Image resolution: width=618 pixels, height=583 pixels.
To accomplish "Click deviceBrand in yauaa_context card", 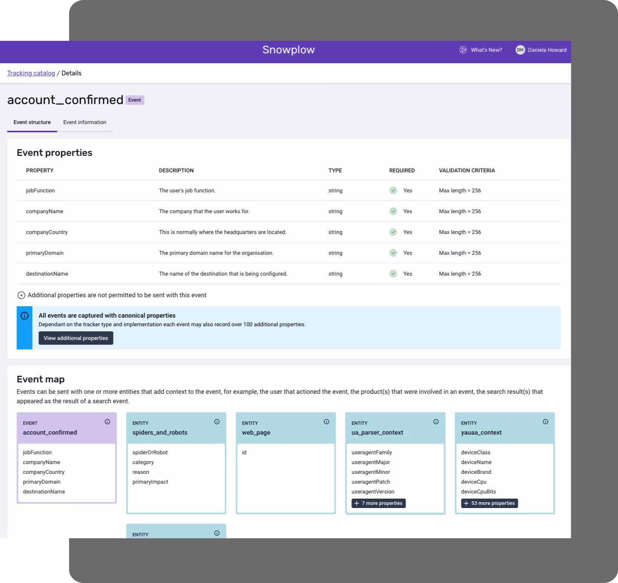I will 476,472.
